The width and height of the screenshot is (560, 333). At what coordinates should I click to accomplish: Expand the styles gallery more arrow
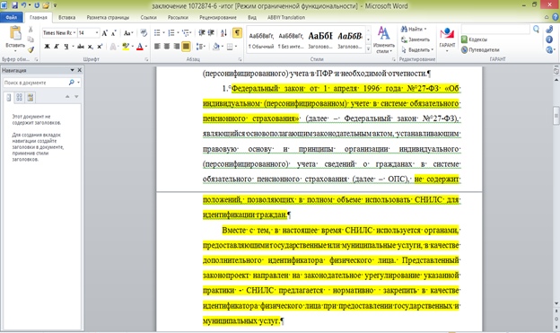point(368,49)
